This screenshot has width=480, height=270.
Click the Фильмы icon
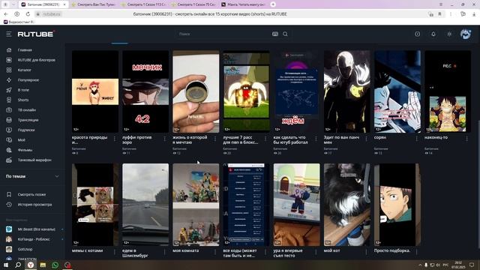click(9, 150)
